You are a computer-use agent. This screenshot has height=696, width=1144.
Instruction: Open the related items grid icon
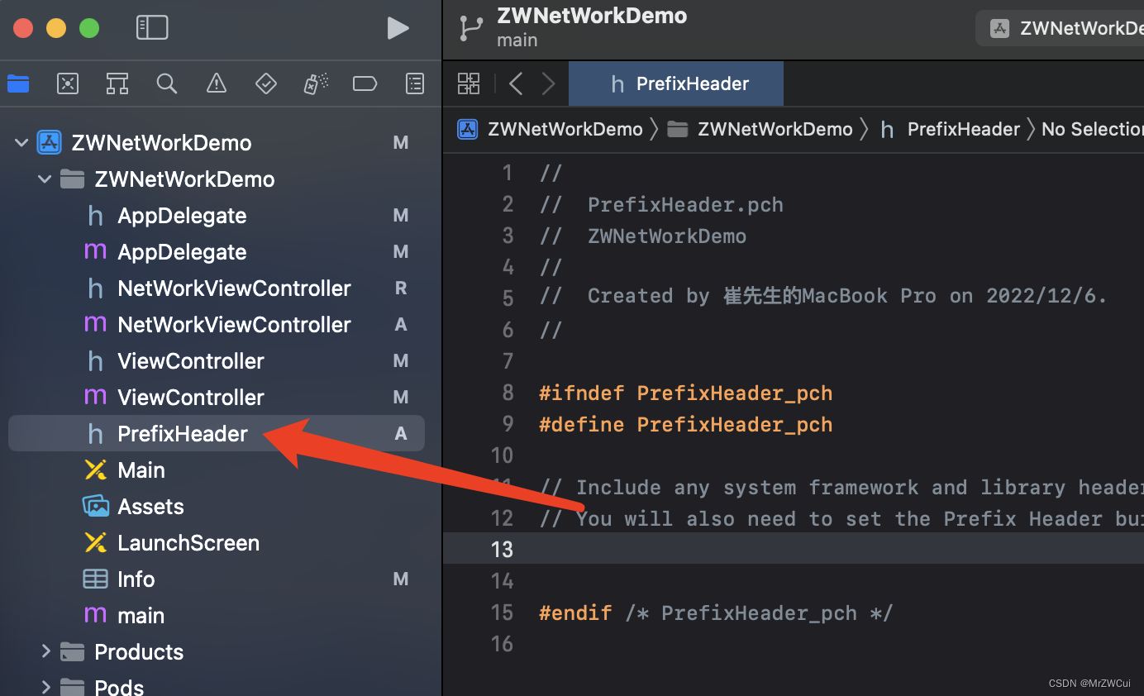(468, 83)
